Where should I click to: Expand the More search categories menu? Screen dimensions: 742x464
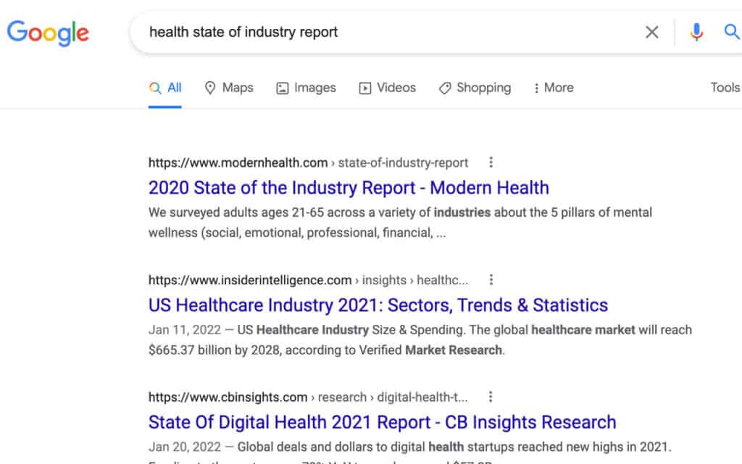pyautogui.click(x=553, y=87)
